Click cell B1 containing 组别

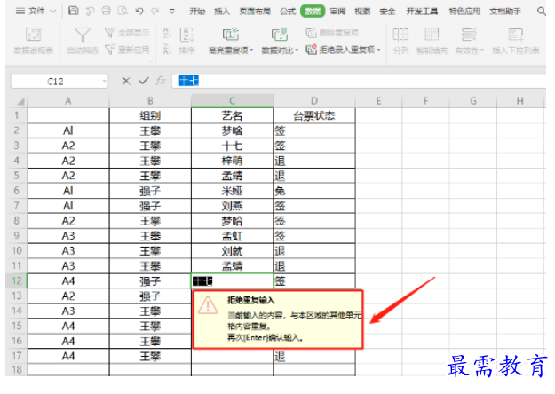(x=150, y=115)
